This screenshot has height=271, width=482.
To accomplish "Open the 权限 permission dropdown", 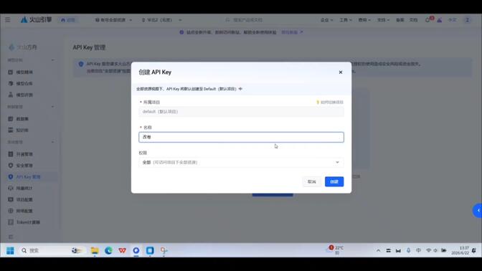I will [x=241, y=162].
